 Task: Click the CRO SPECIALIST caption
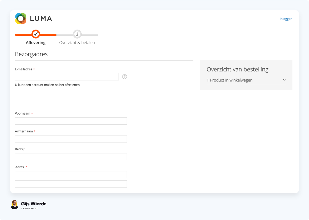pos(29,208)
